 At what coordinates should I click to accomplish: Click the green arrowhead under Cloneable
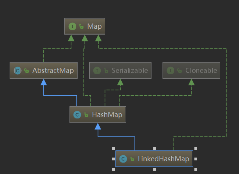point(192,82)
